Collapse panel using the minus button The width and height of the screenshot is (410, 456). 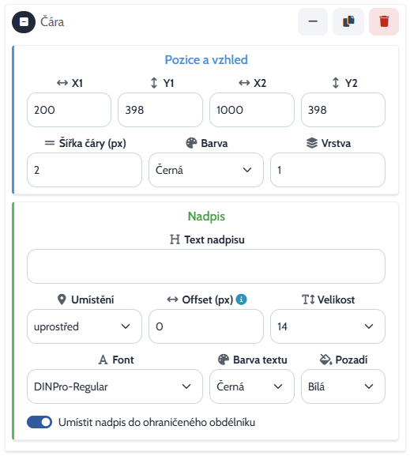(313, 21)
